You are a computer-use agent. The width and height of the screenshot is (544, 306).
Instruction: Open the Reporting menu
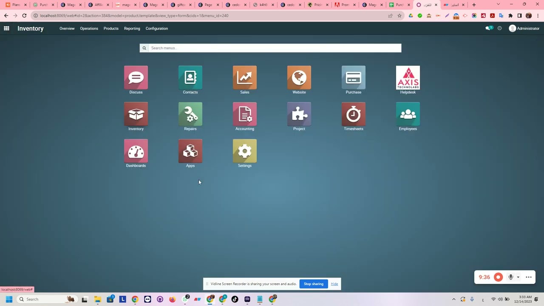(x=132, y=28)
